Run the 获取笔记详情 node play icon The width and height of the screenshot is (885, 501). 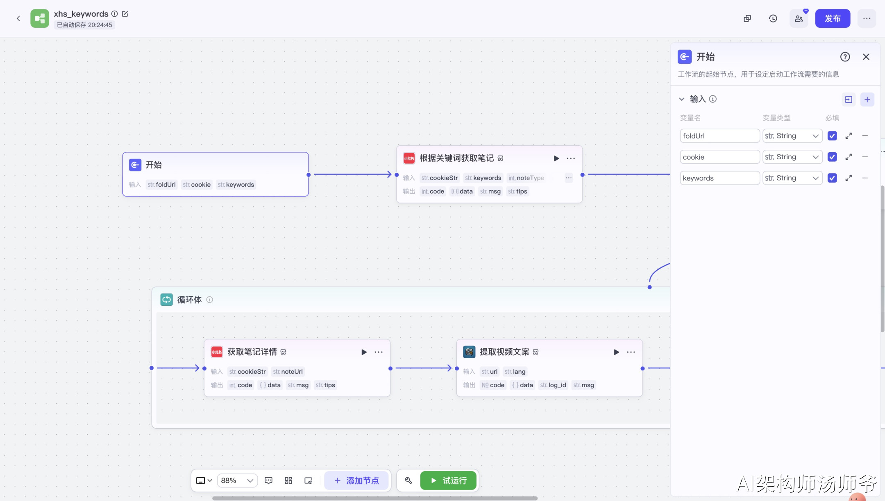tap(364, 352)
